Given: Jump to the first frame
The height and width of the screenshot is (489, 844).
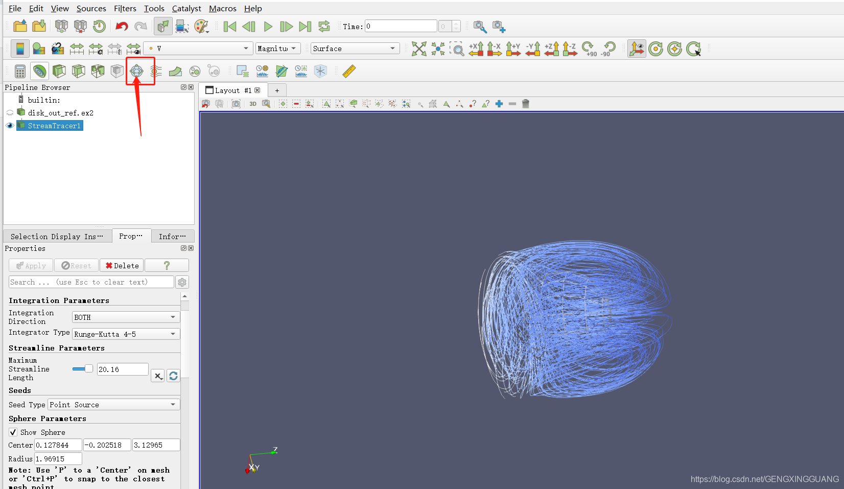Looking at the screenshot, I should coord(230,26).
